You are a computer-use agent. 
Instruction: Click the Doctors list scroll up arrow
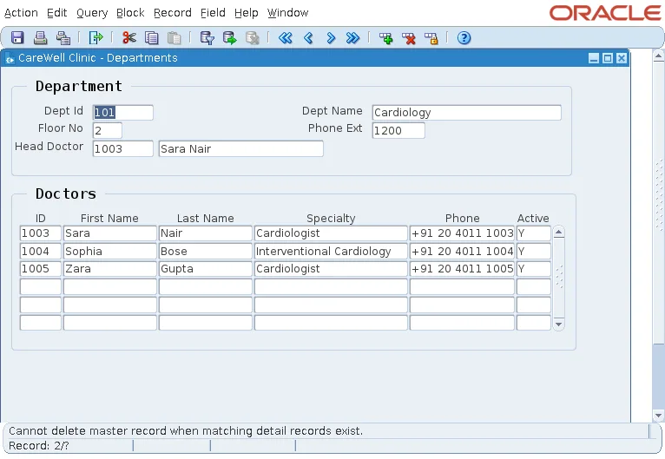[558, 232]
